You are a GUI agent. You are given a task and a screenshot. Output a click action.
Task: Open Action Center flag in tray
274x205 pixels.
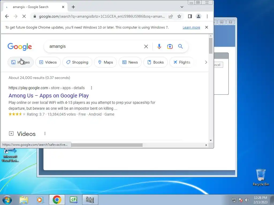tap(241, 200)
